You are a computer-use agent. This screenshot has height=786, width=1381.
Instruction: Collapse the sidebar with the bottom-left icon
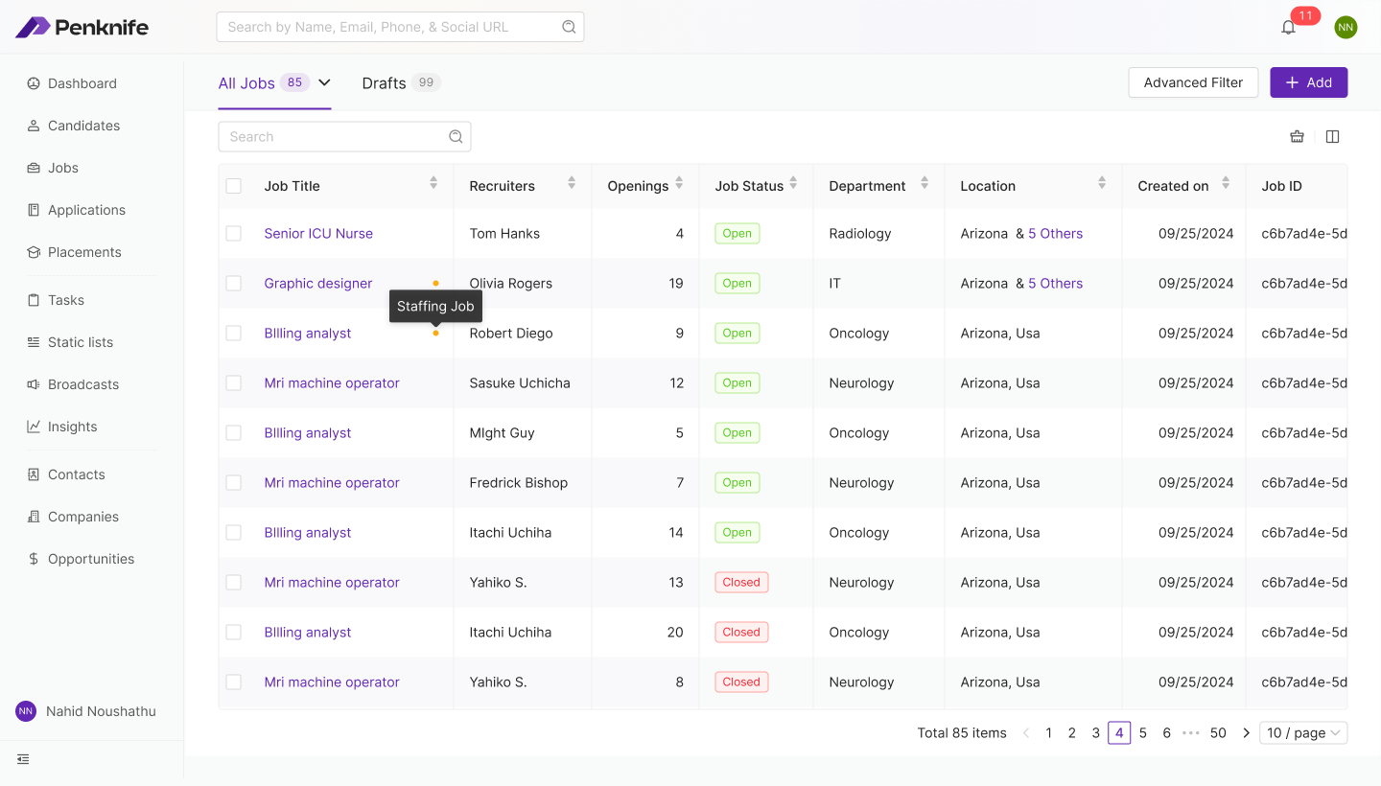coord(23,759)
